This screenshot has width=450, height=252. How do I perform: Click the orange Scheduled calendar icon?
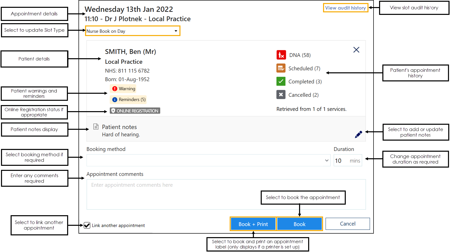pyautogui.click(x=281, y=68)
